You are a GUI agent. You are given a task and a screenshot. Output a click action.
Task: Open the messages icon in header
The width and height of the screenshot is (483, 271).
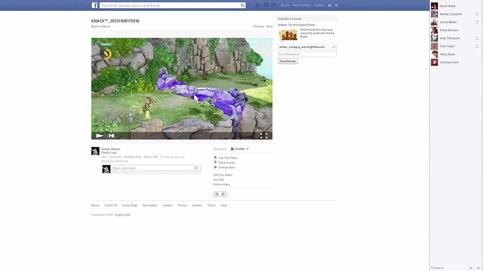(x=266, y=5)
